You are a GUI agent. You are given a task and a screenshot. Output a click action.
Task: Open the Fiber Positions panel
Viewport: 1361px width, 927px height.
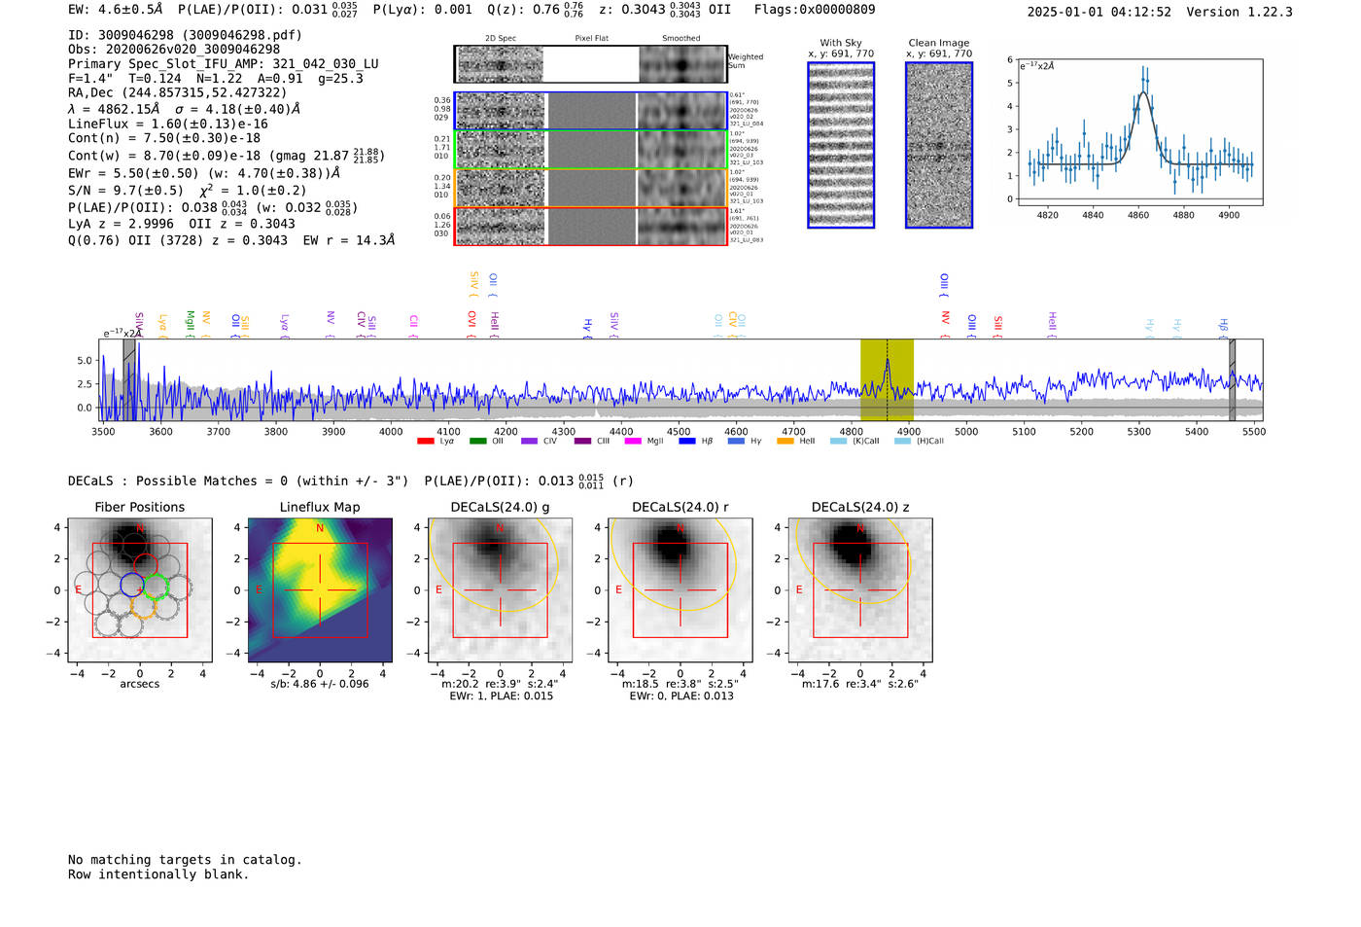[x=140, y=589]
